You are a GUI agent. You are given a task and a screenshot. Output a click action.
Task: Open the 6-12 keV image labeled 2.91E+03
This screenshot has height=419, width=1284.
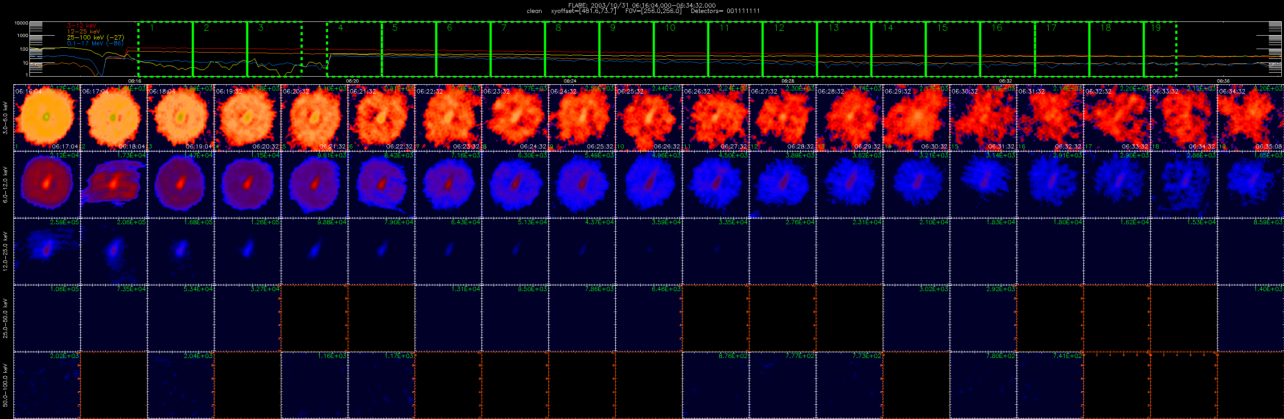(1050, 185)
